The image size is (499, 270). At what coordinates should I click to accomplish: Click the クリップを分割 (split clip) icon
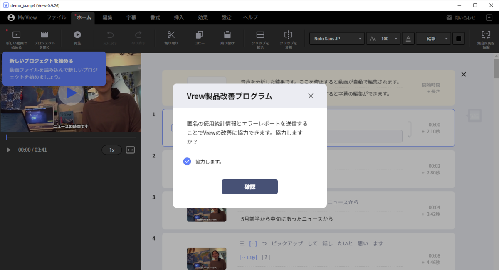[x=289, y=38]
